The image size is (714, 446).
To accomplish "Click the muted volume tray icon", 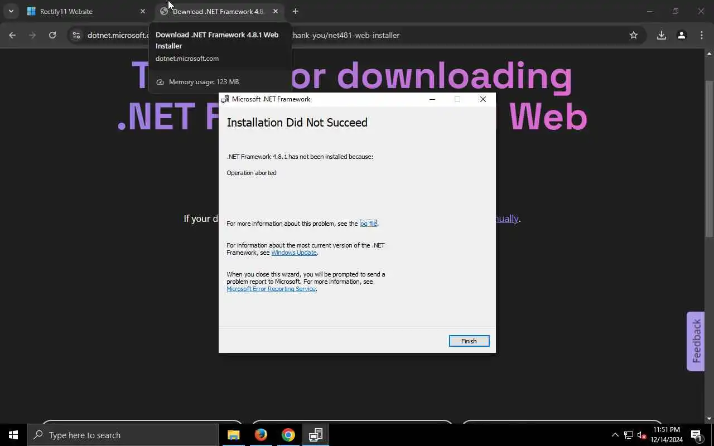I will click(642, 435).
